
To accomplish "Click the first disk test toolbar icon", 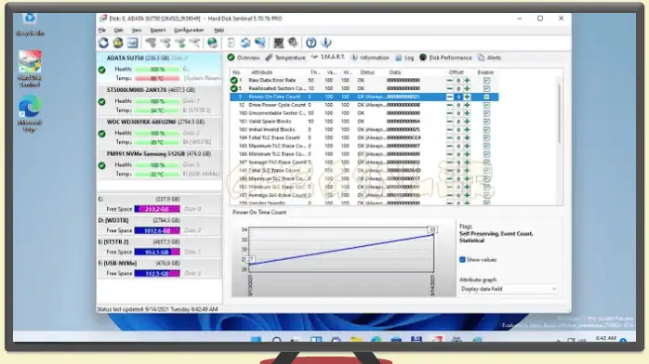I will click(x=151, y=43).
